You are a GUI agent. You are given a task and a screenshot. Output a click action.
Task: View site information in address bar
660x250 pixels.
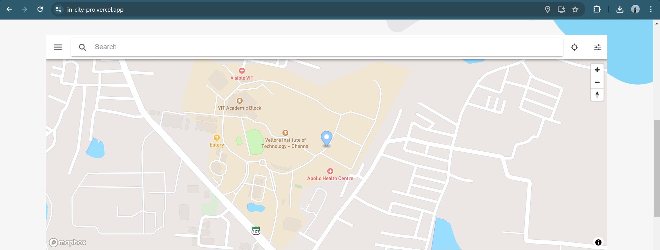[x=59, y=9]
